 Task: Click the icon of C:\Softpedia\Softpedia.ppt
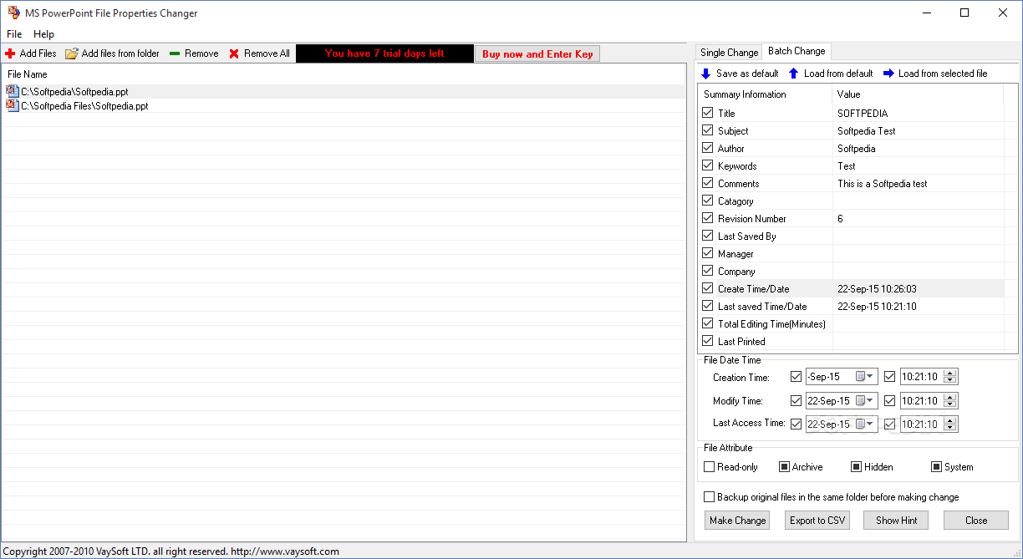click(12, 92)
